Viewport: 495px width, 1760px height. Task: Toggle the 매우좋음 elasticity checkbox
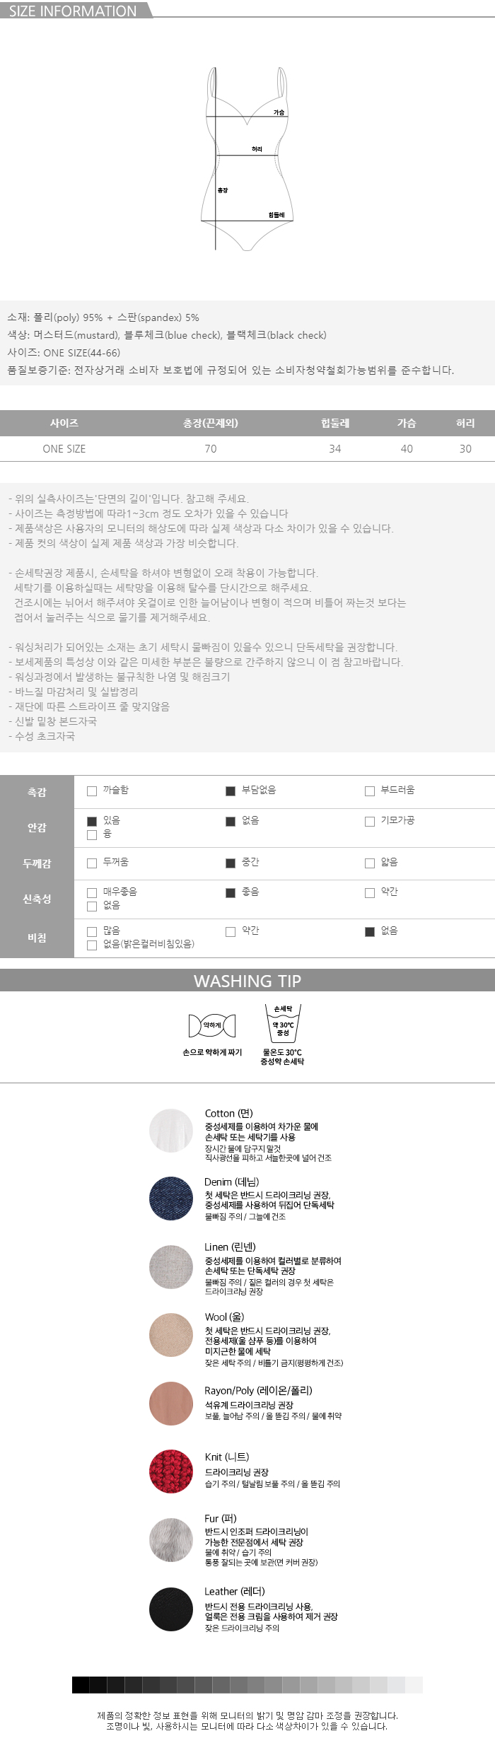pos(92,893)
